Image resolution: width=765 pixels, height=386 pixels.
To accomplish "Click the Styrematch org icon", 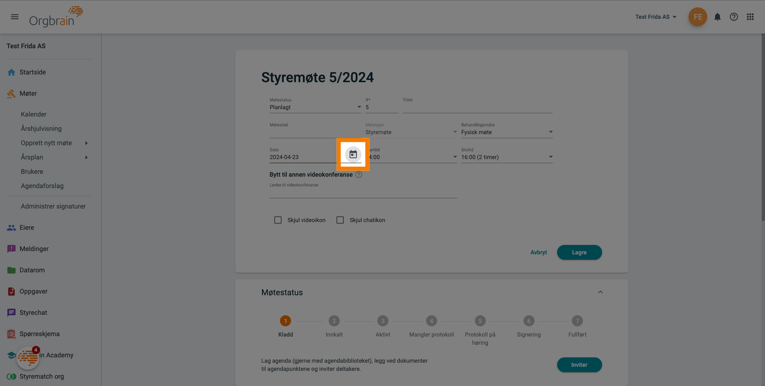I will pos(11,377).
